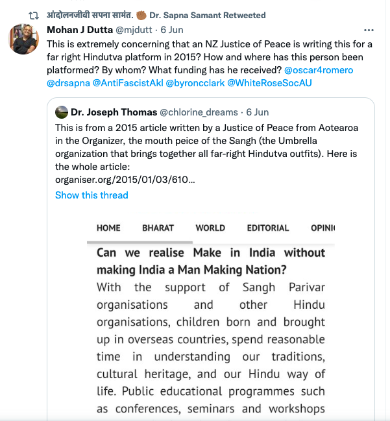Screen dimensions: 390x421
Task: Open the quoted article image text
Action: [211, 331]
